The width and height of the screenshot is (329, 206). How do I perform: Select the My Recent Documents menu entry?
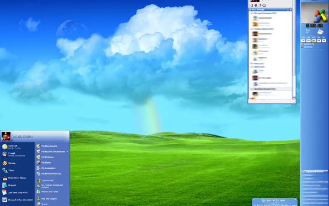[53, 152]
